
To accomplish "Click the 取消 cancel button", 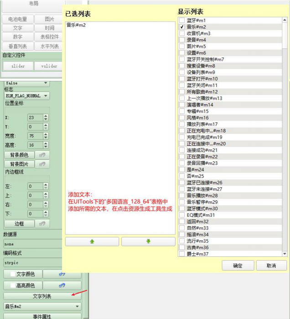I will pyautogui.click(x=271, y=266).
